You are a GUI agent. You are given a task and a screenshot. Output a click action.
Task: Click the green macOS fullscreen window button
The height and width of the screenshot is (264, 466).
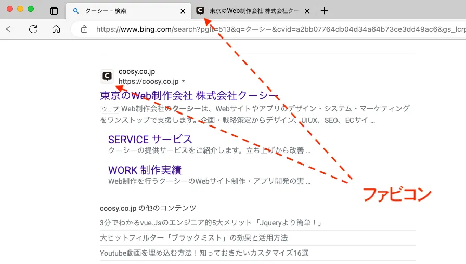(31, 9)
